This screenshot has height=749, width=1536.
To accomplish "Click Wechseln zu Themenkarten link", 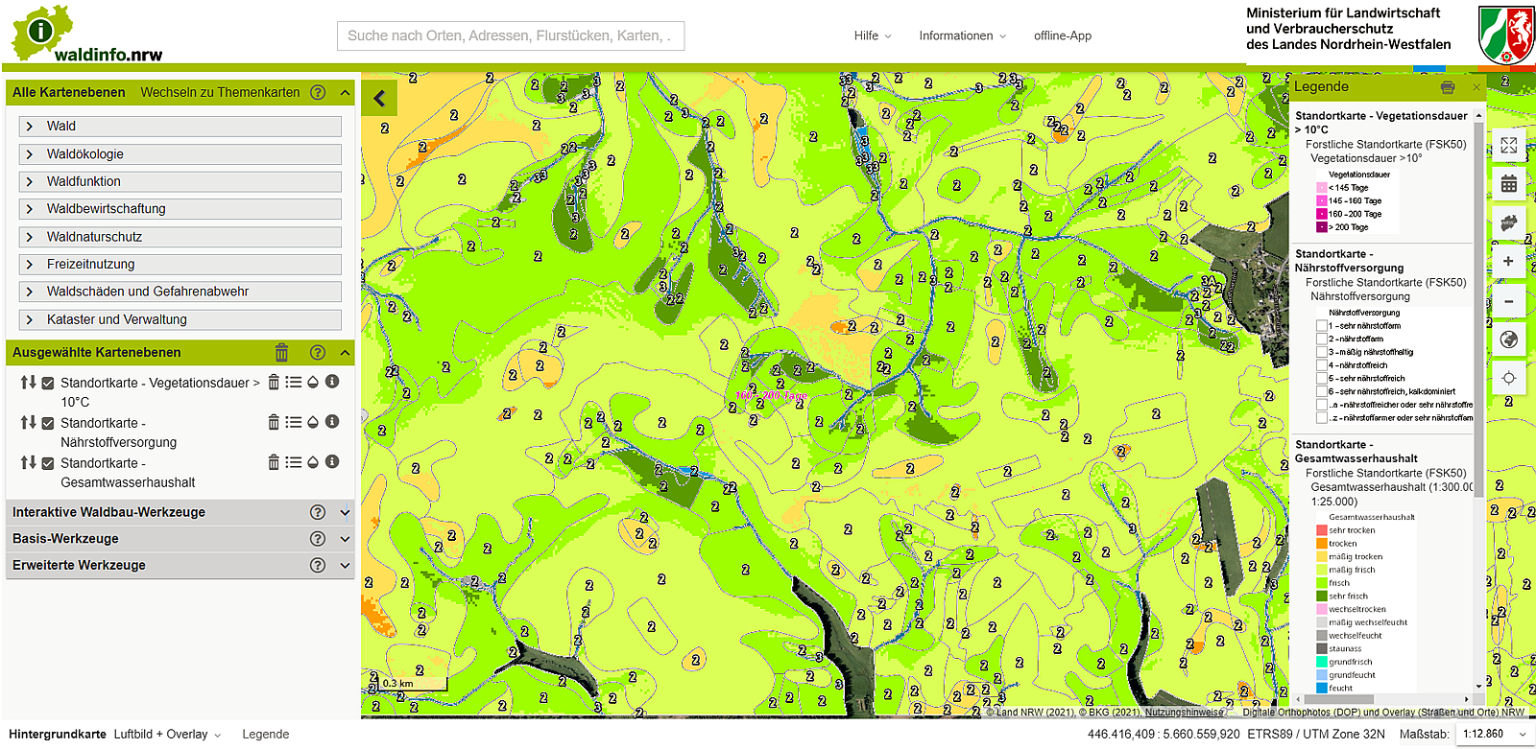I will click(x=220, y=92).
